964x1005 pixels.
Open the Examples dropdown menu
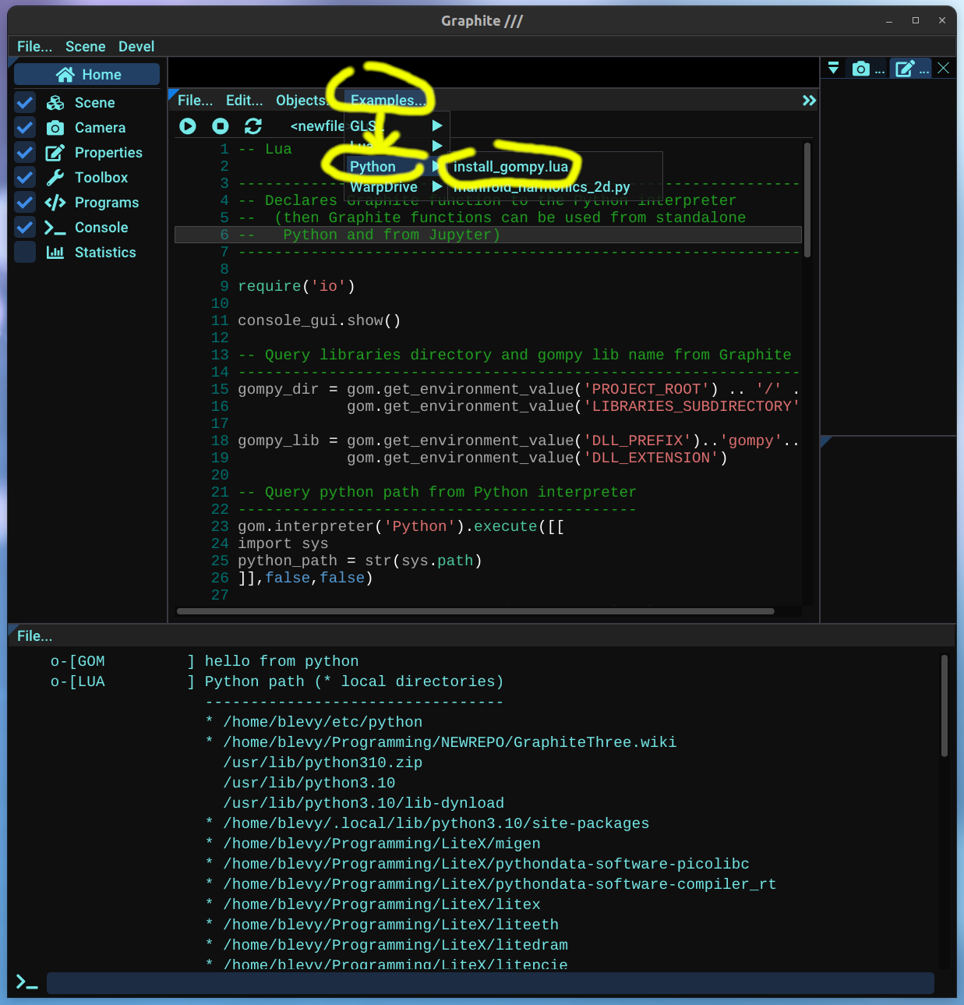tap(387, 101)
